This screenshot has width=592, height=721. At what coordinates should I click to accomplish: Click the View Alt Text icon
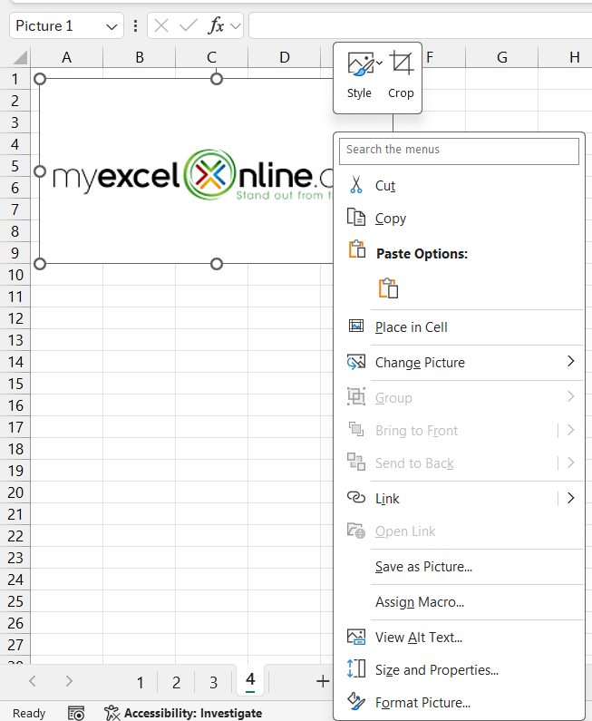(x=356, y=637)
